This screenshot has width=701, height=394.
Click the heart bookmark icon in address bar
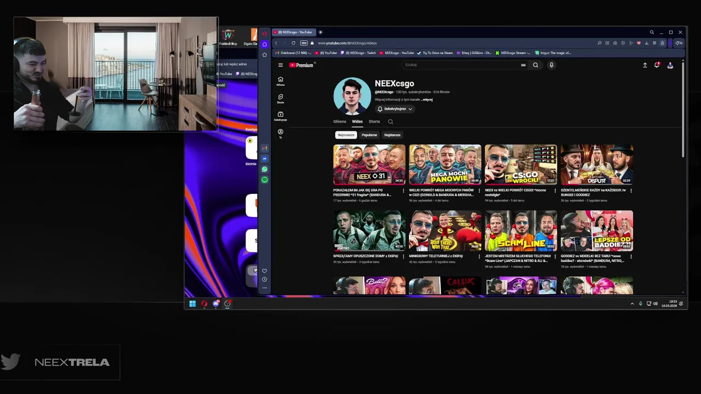coord(639,43)
